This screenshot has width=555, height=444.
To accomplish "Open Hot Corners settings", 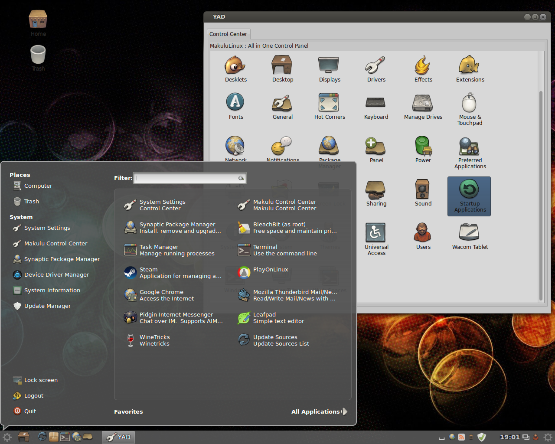I will 330,106.
